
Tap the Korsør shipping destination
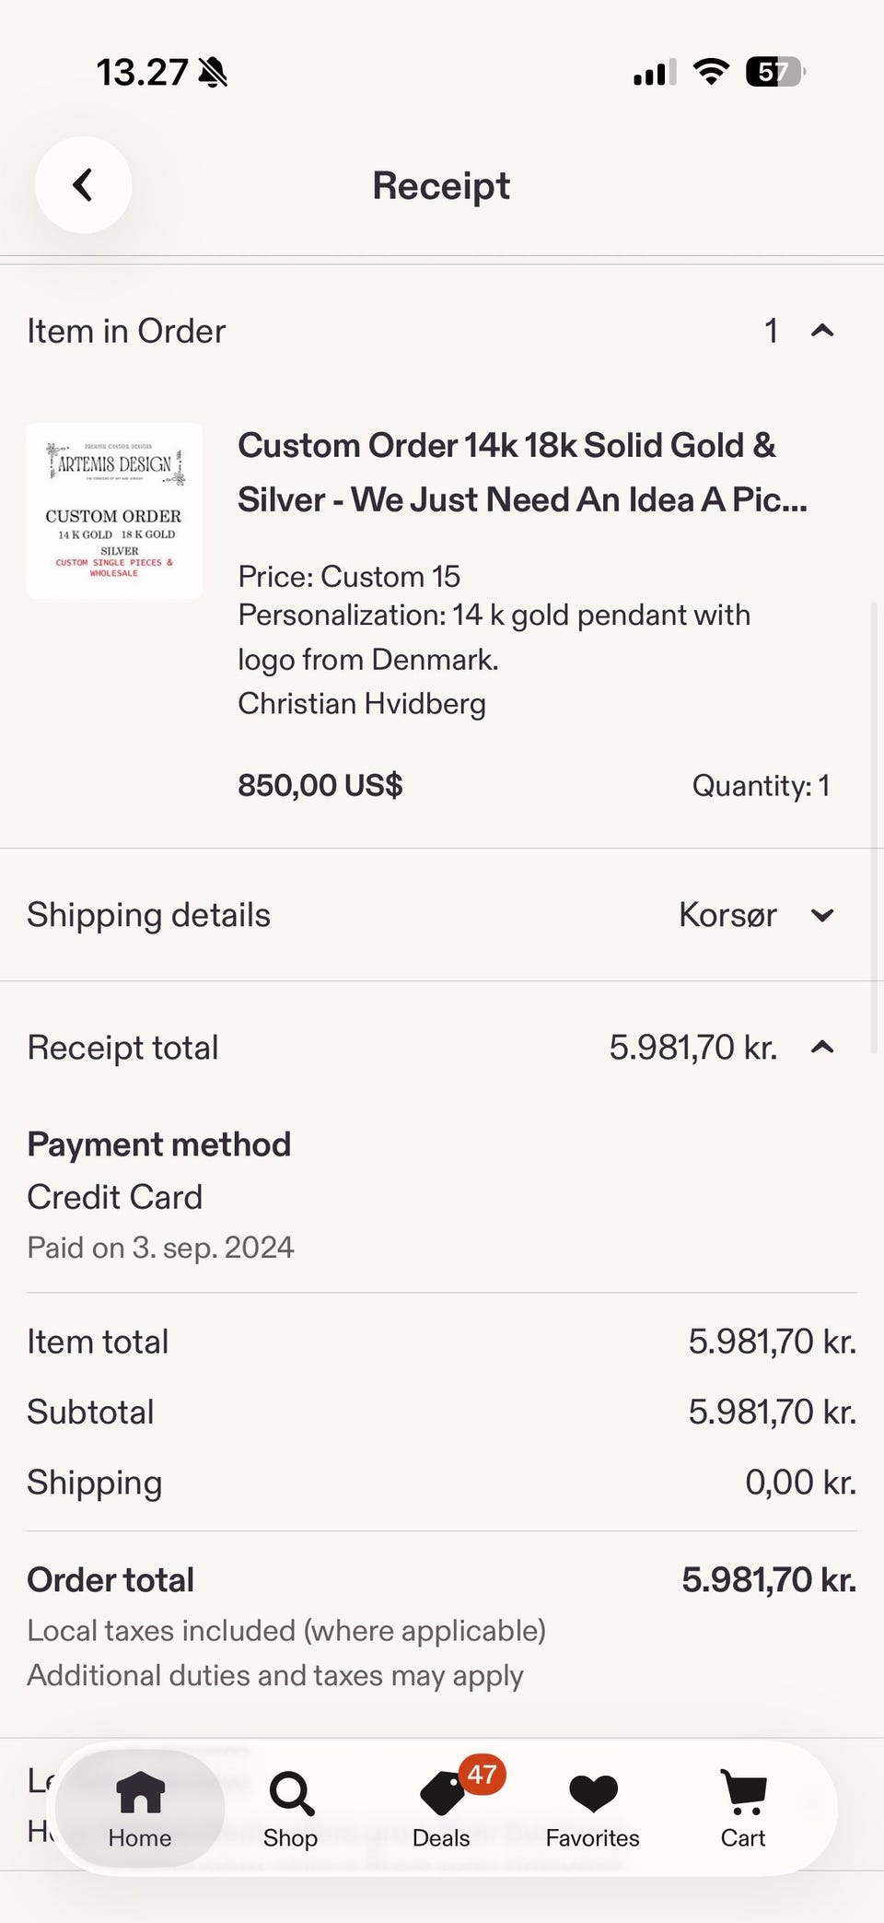tap(727, 915)
